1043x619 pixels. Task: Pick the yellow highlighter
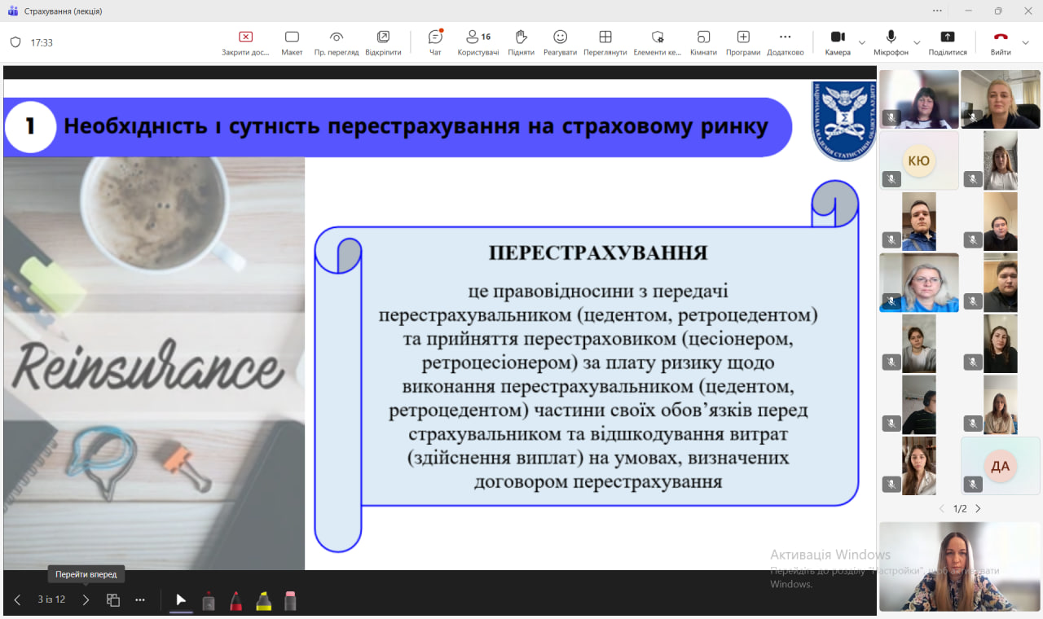tap(264, 601)
